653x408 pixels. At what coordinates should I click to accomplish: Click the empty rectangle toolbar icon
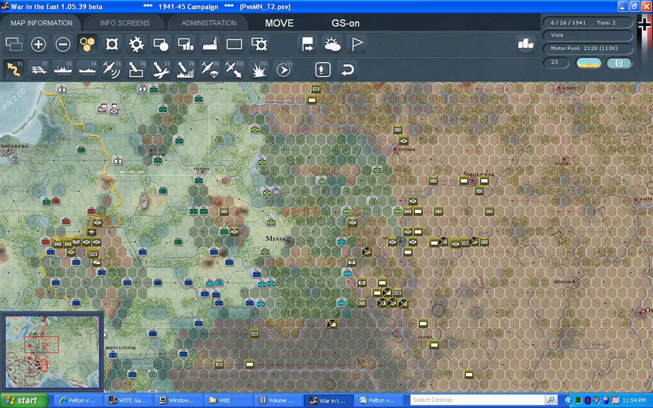234,45
